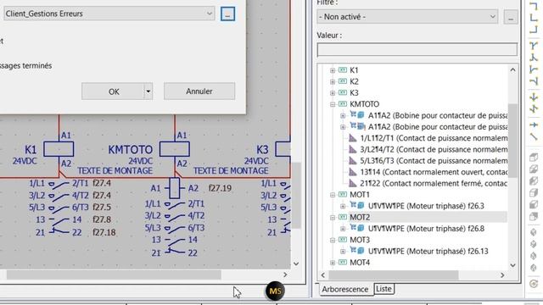The height and width of the screenshot is (305, 543).
Task: Click the device icon beside KMTOTO
Action: point(343,103)
